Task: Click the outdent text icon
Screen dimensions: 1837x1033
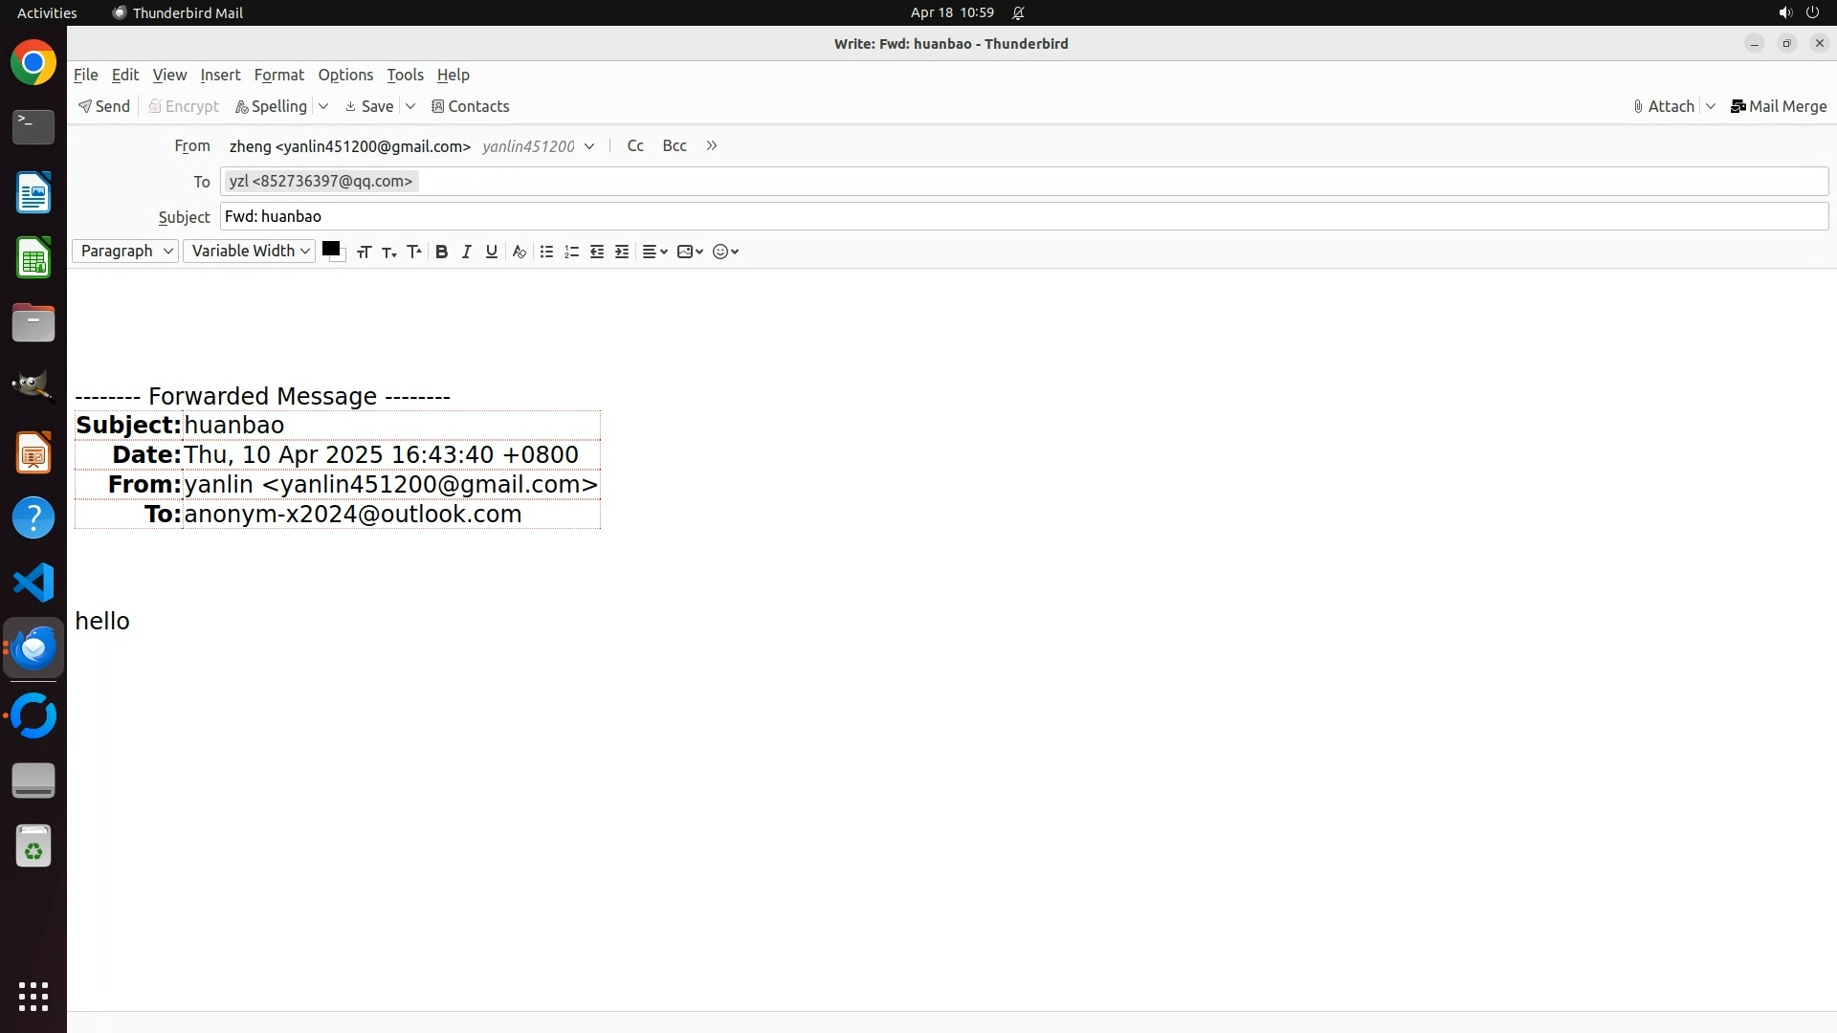Action: pos(596,252)
